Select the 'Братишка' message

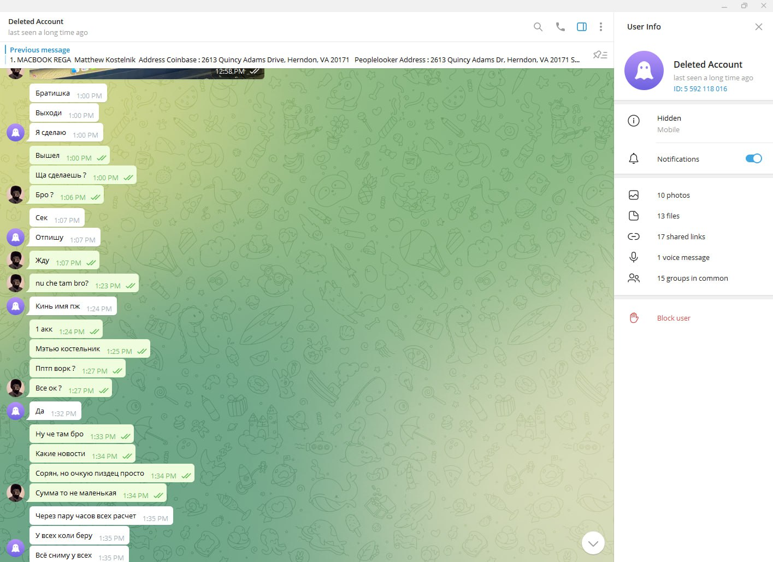(x=68, y=93)
